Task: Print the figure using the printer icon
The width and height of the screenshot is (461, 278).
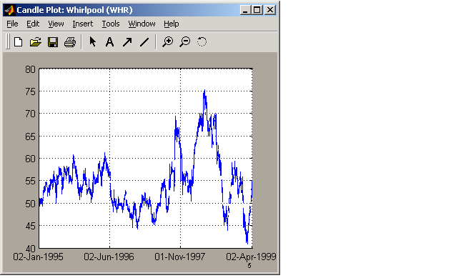Action: coord(70,42)
